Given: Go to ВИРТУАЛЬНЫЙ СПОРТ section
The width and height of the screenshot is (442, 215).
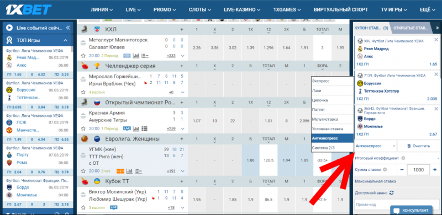Looking at the screenshot, I should (341, 9).
